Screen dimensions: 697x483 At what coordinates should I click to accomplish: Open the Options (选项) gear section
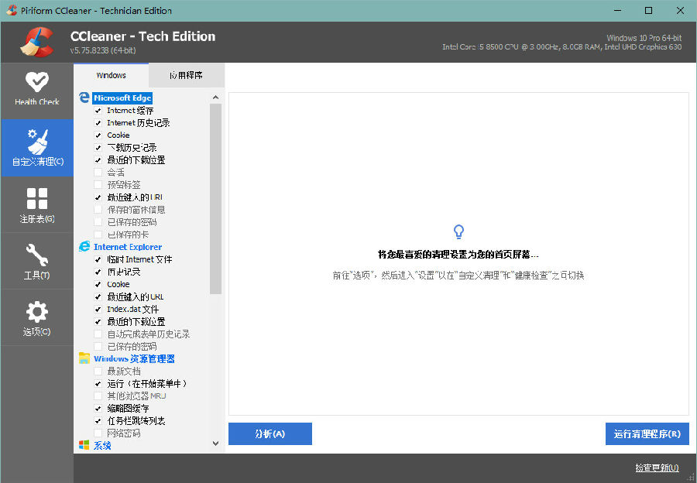[37, 317]
